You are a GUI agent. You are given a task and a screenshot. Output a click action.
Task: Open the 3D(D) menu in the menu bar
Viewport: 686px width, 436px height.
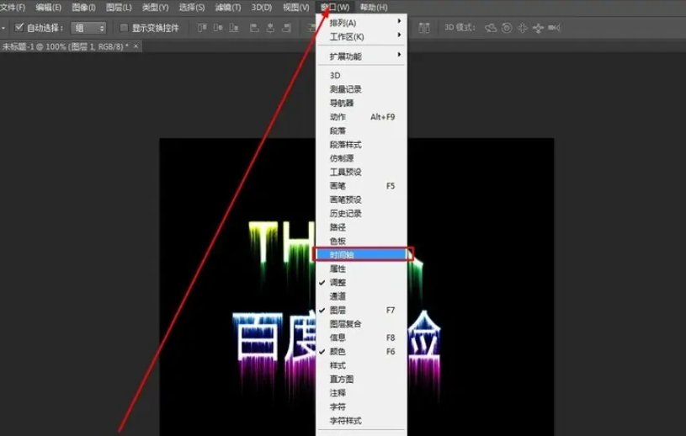262,8
